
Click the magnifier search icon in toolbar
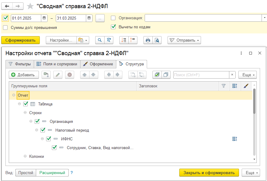click(x=100, y=40)
